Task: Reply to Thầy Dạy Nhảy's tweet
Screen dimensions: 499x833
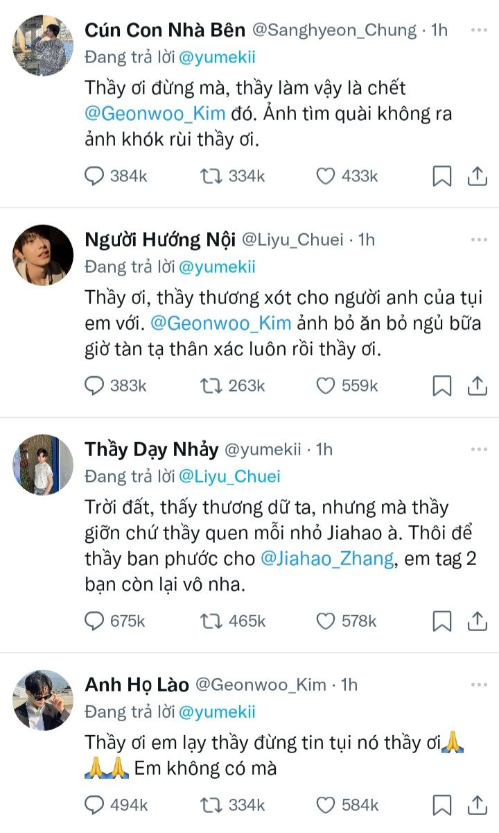Action: pos(94,621)
